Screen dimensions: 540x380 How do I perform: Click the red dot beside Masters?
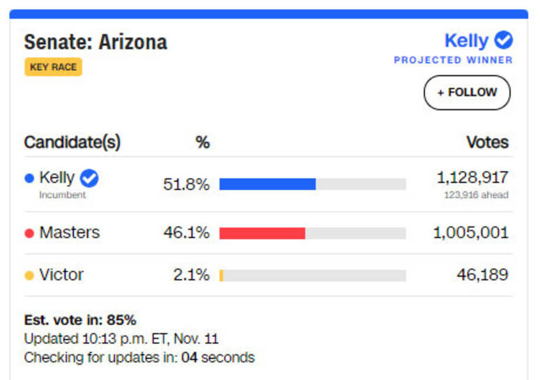(29, 233)
